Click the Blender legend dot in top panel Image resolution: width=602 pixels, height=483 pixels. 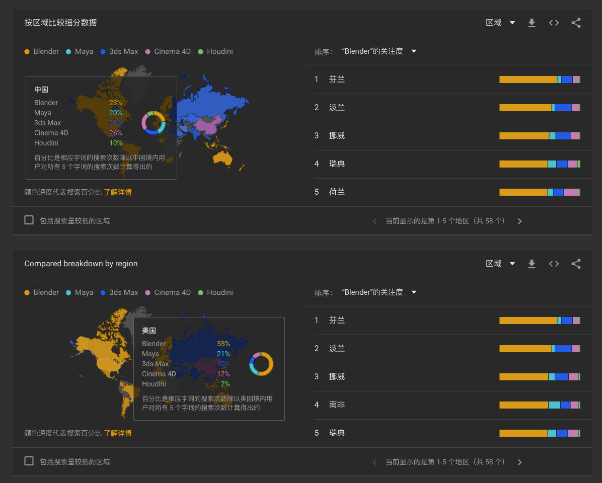[27, 52]
